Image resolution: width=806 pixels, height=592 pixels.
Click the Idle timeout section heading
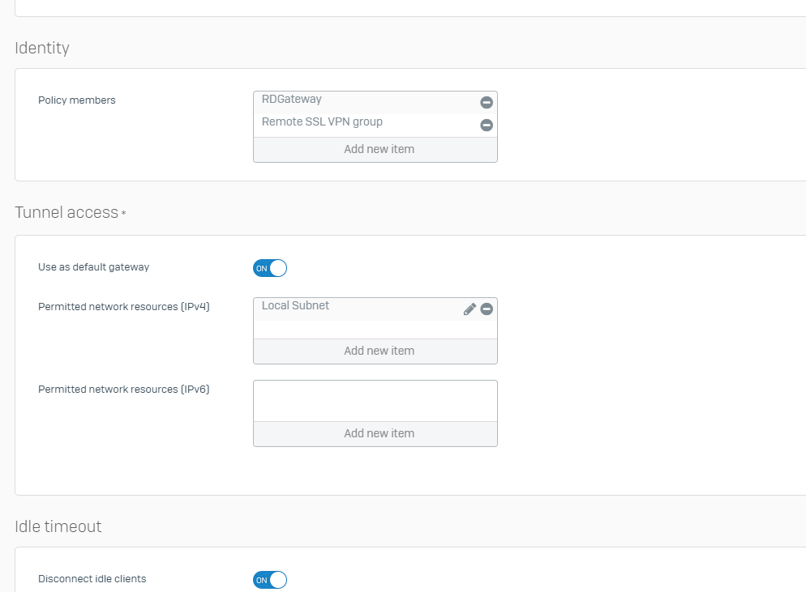(x=58, y=526)
